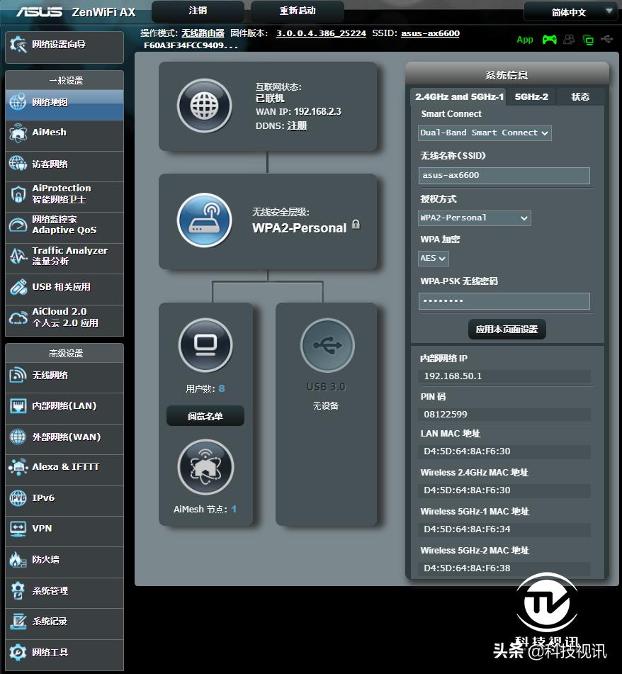
Task: Open the Adaptive QoS gauge icon
Action: [x=18, y=225]
